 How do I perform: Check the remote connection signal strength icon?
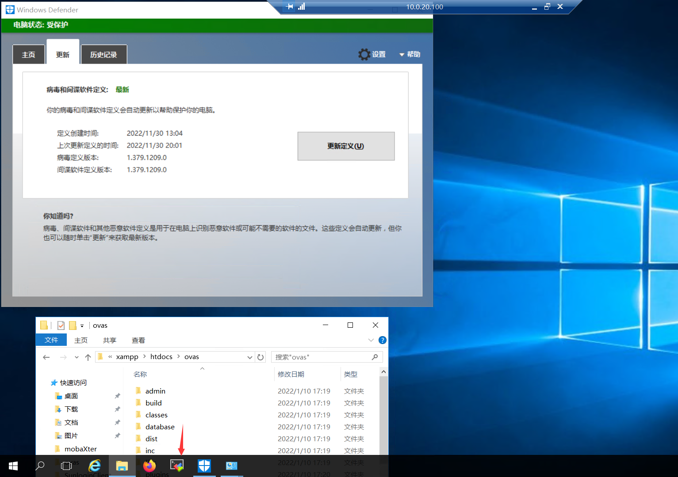302,7
